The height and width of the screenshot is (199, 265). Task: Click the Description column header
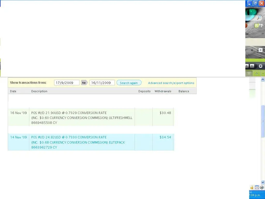tap(39, 91)
